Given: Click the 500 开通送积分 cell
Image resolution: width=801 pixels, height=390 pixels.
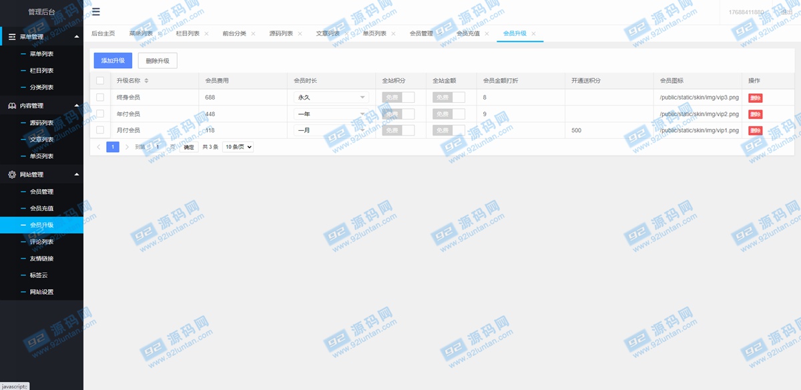Looking at the screenshot, I should (x=609, y=130).
